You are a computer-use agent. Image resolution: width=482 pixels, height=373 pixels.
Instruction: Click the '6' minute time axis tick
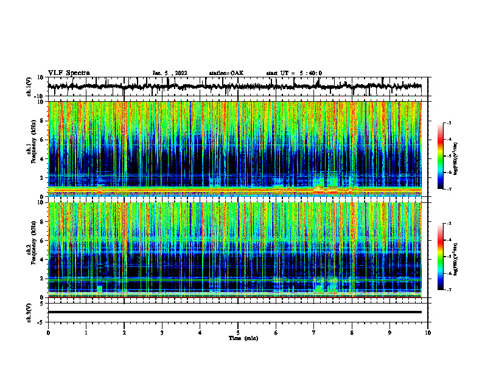[x=276, y=333]
